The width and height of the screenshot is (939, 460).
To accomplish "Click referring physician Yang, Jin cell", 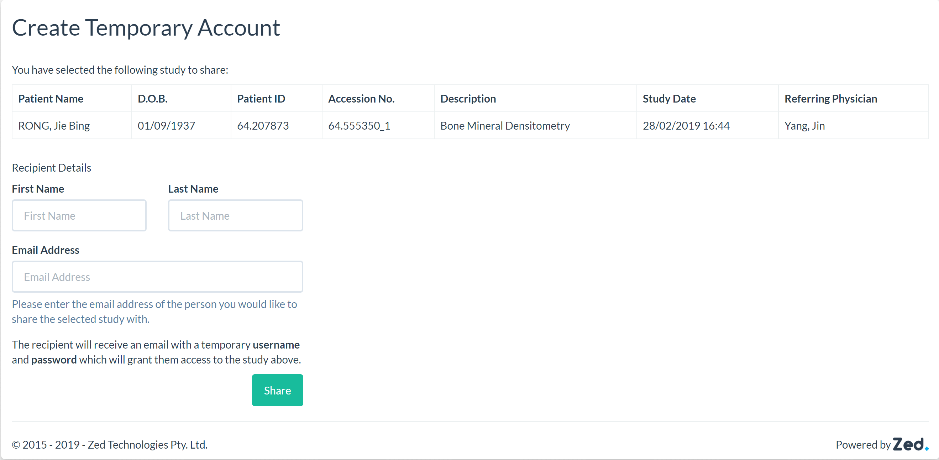I will tap(804, 126).
